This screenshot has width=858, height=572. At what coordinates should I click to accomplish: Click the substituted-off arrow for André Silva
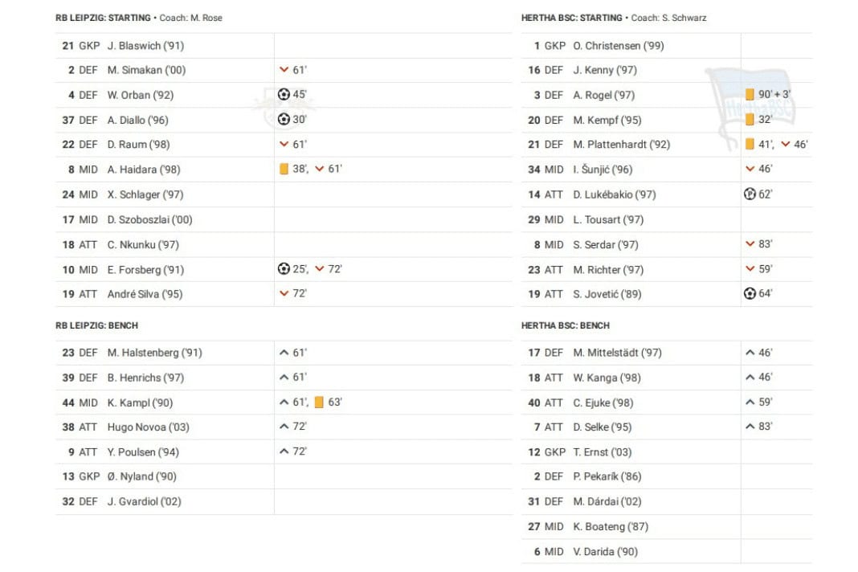pos(284,293)
